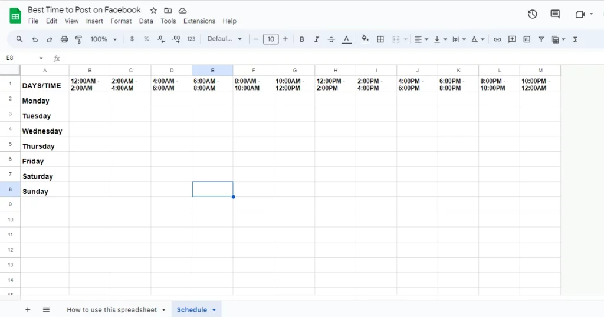Open the functions sigma menu

(575, 39)
